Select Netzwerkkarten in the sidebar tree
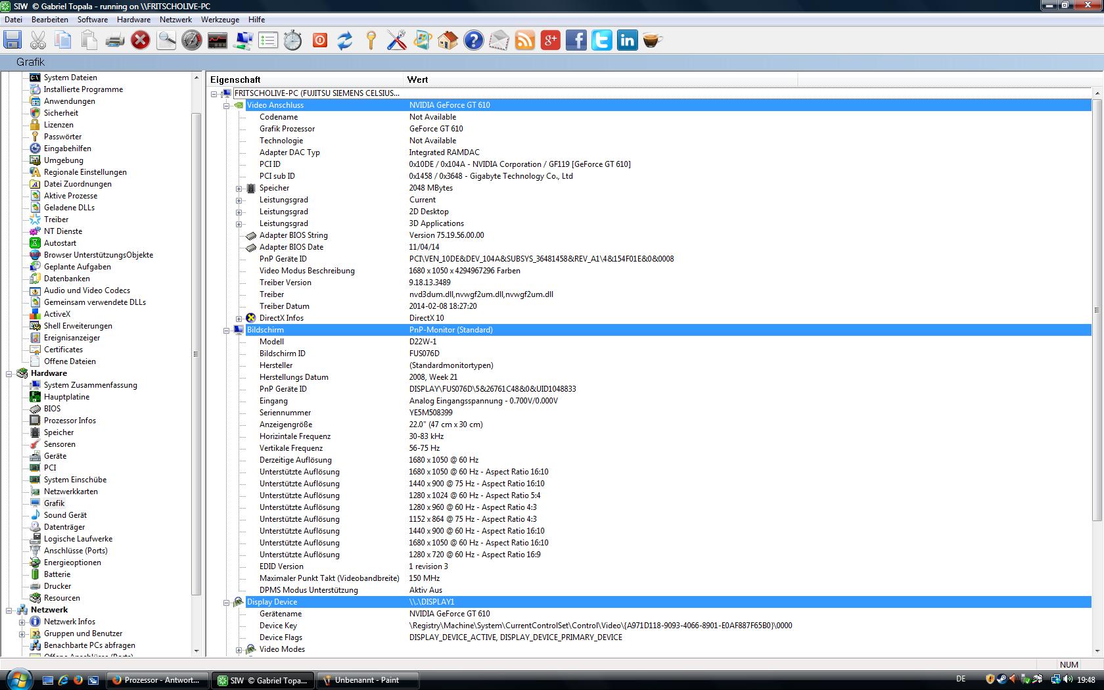This screenshot has width=1104, height=690. coord(70,492)
